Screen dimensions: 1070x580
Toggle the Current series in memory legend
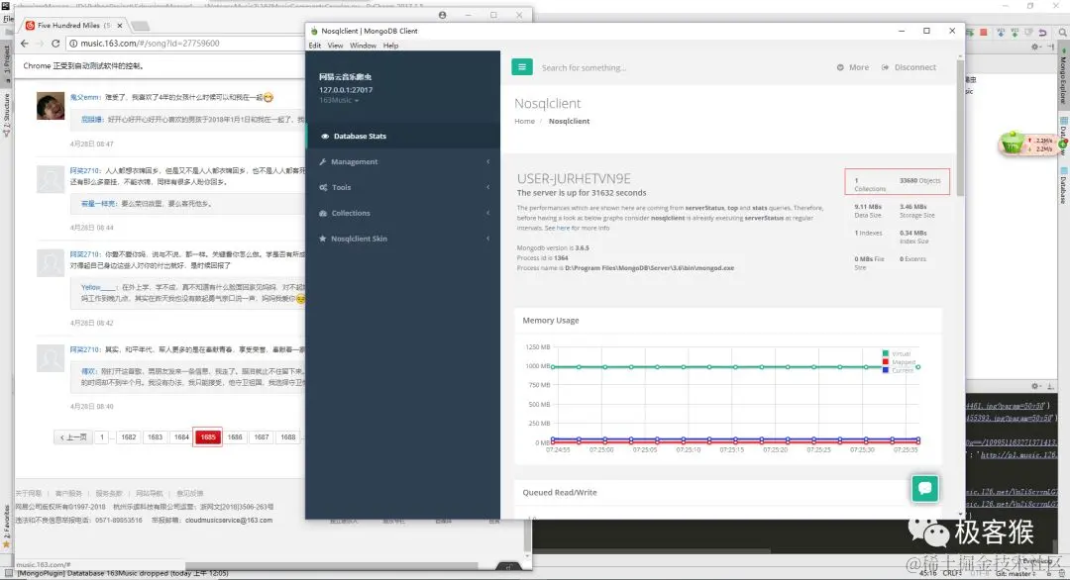point(898,370)
